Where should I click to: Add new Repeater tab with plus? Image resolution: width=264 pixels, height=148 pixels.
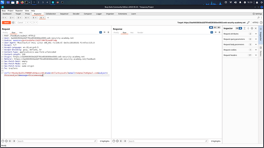[x=48, y=18]
